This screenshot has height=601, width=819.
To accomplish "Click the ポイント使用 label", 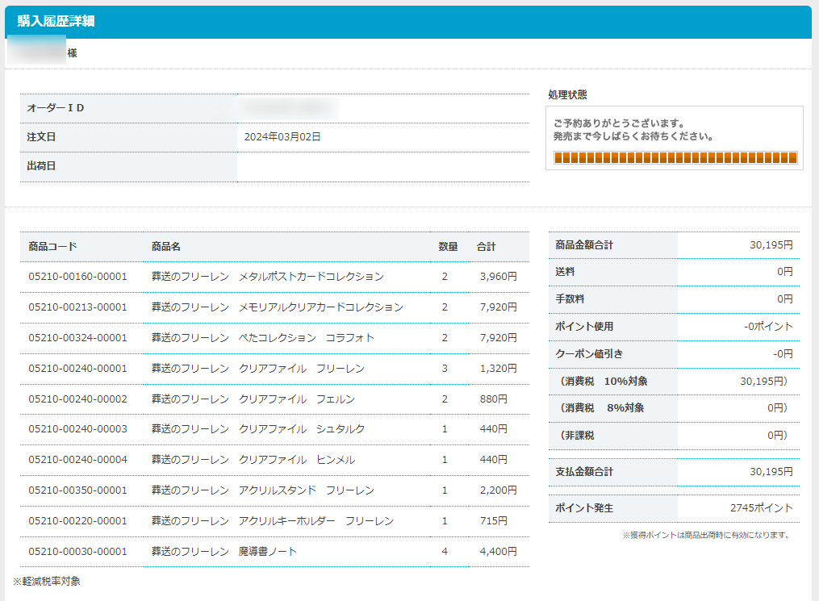I will tap(584, 327).
